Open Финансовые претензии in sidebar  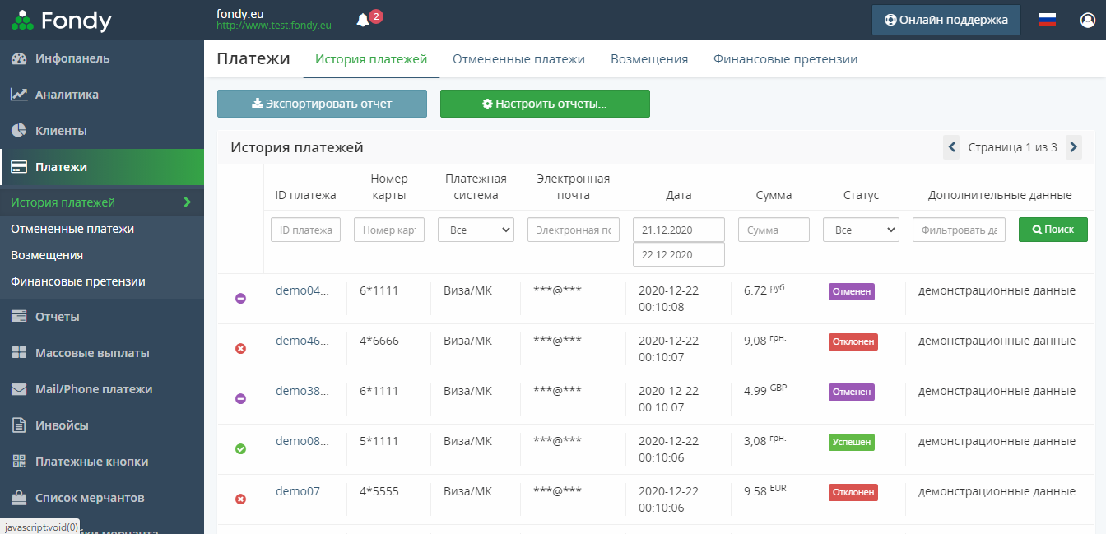pyautogui.click(x=78, y=281)
